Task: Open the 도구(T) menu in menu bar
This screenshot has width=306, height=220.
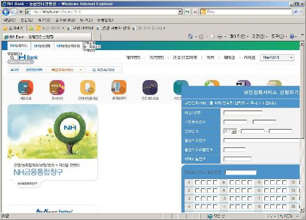Action: (x=86, y=20)
